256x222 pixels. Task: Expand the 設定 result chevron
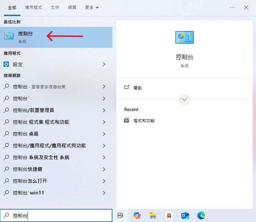point(104,64)
